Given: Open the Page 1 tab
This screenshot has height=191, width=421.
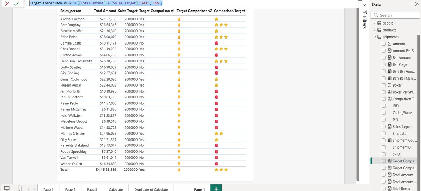Looking at the screenshot, I should point(48,189).
